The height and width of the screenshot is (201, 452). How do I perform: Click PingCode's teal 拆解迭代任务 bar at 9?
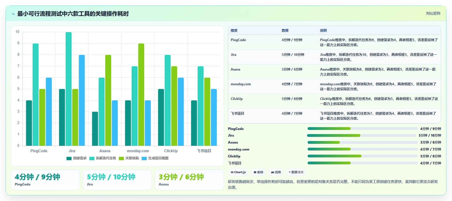pyautogui.click(x=35, y=95)
